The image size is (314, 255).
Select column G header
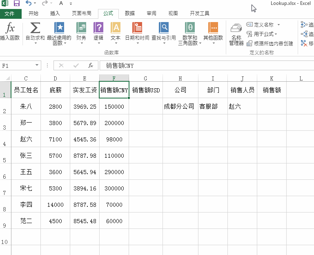pyautogui.click(x=146, y=78)
